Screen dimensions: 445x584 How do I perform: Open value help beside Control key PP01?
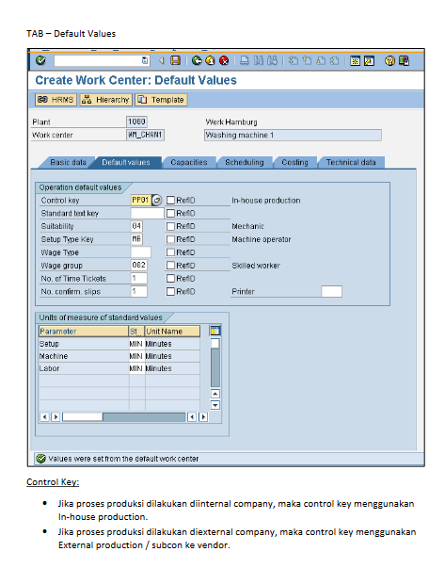(157, 201)
